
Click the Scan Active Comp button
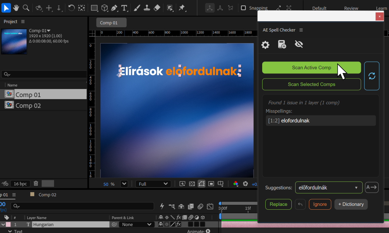[311, 68]
